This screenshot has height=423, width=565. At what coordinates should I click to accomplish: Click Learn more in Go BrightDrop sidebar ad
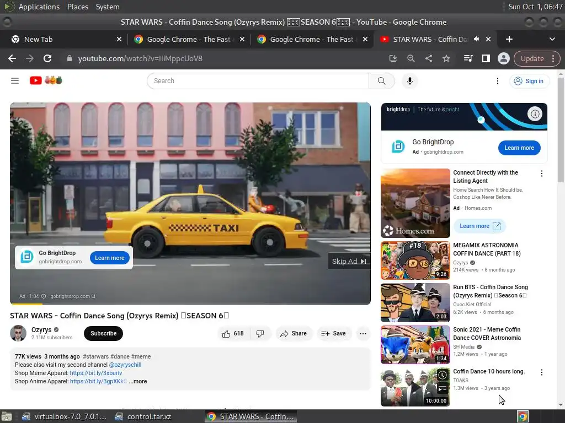coord(519,148)
